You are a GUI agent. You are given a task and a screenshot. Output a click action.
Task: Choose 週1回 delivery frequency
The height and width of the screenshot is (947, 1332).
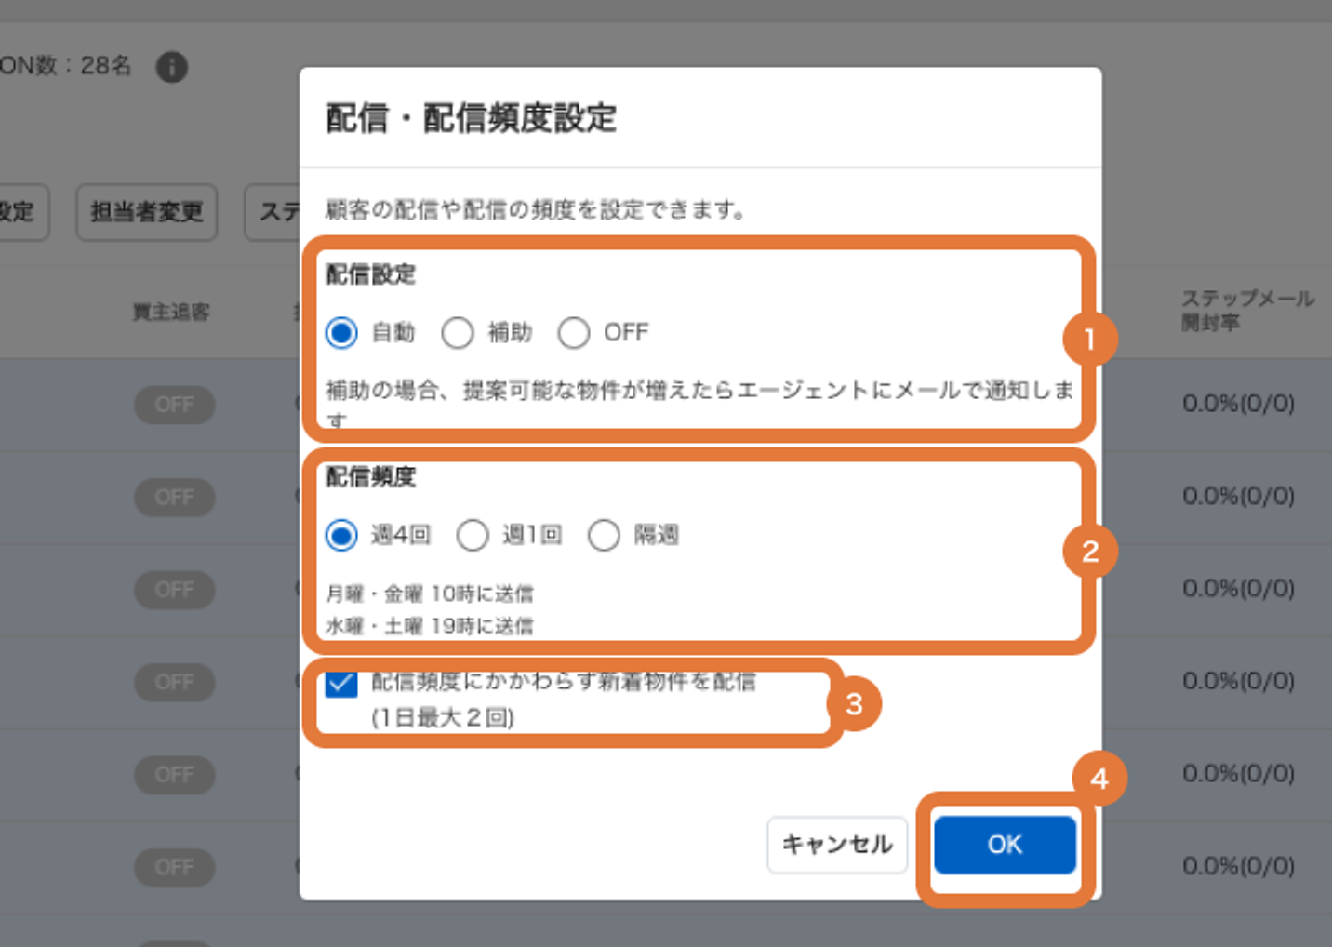pyautogui.click(x=473, y=535)
